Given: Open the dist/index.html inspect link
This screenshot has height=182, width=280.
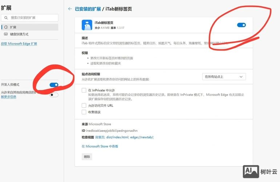Looking at the screenshot, I should [118, 137].
